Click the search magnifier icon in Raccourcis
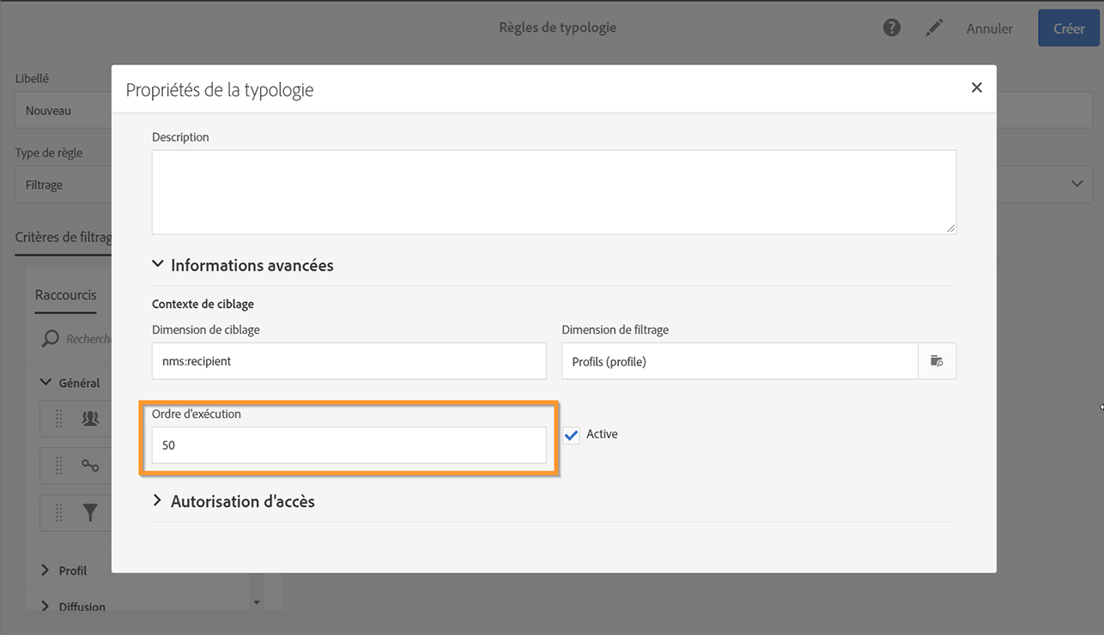The image size is (1104, 635). (51, 338)
